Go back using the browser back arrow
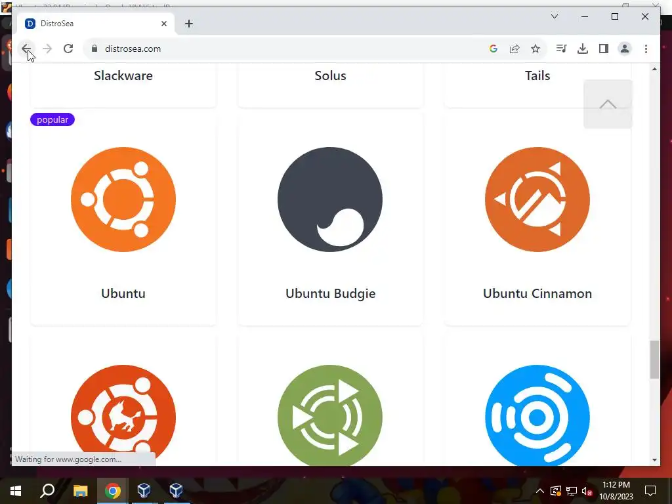The image size is (672, 504). (x=26, y=49)
